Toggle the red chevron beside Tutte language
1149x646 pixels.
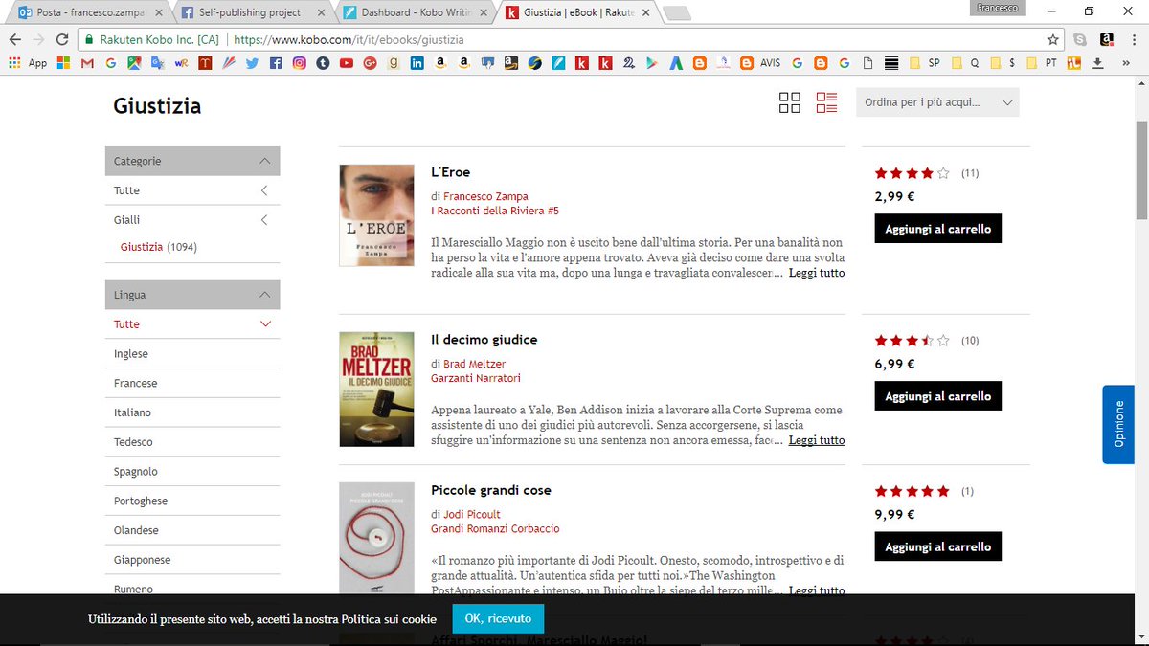pyautogui.click(x=265, y=324)
